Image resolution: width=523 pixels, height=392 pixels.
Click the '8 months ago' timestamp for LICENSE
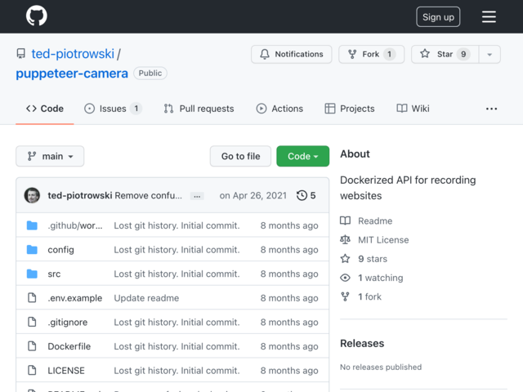(289, 371)
